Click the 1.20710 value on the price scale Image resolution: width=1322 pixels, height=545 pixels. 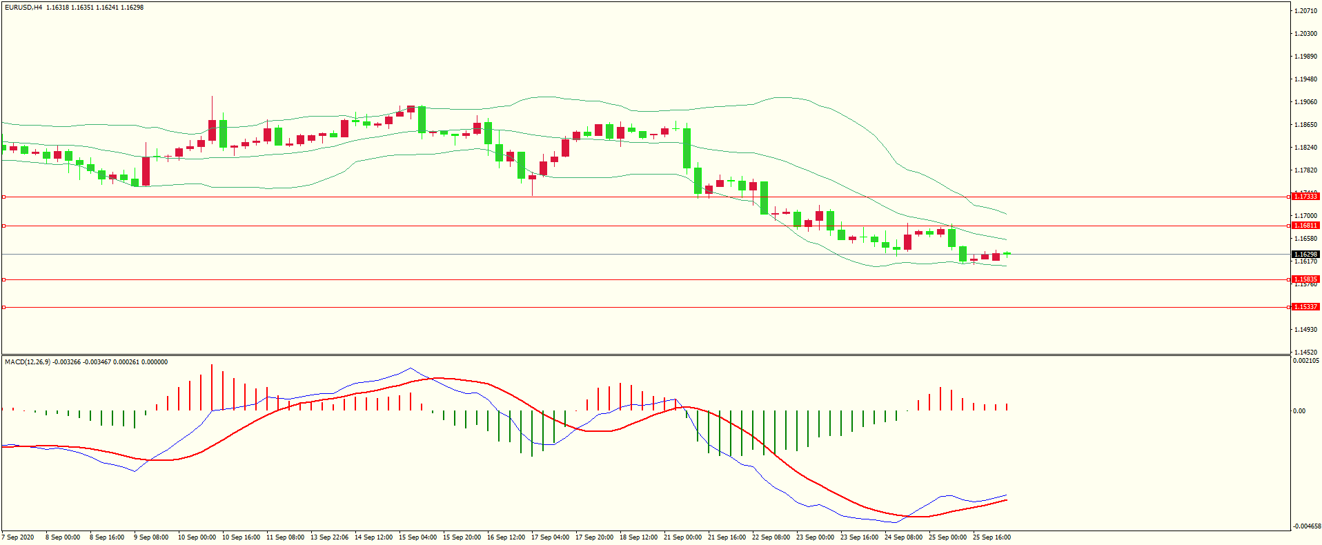[x=1305, y=11]
